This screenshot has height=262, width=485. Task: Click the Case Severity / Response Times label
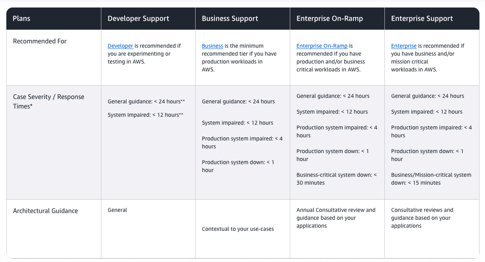click(48, 101)
